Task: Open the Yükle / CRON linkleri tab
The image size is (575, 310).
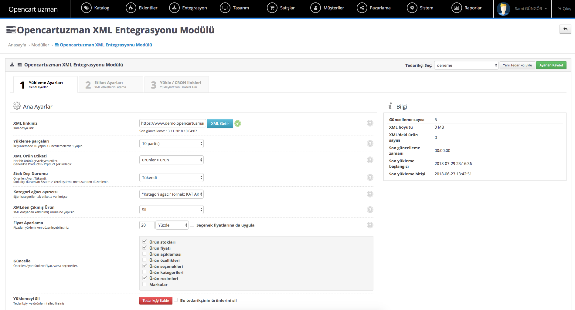Action: coord(177,85)
